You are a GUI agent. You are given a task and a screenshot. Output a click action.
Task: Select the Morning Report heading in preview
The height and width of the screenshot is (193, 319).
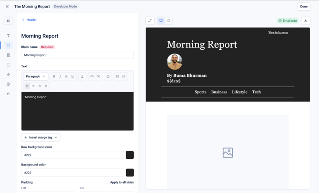click(202, 45)
